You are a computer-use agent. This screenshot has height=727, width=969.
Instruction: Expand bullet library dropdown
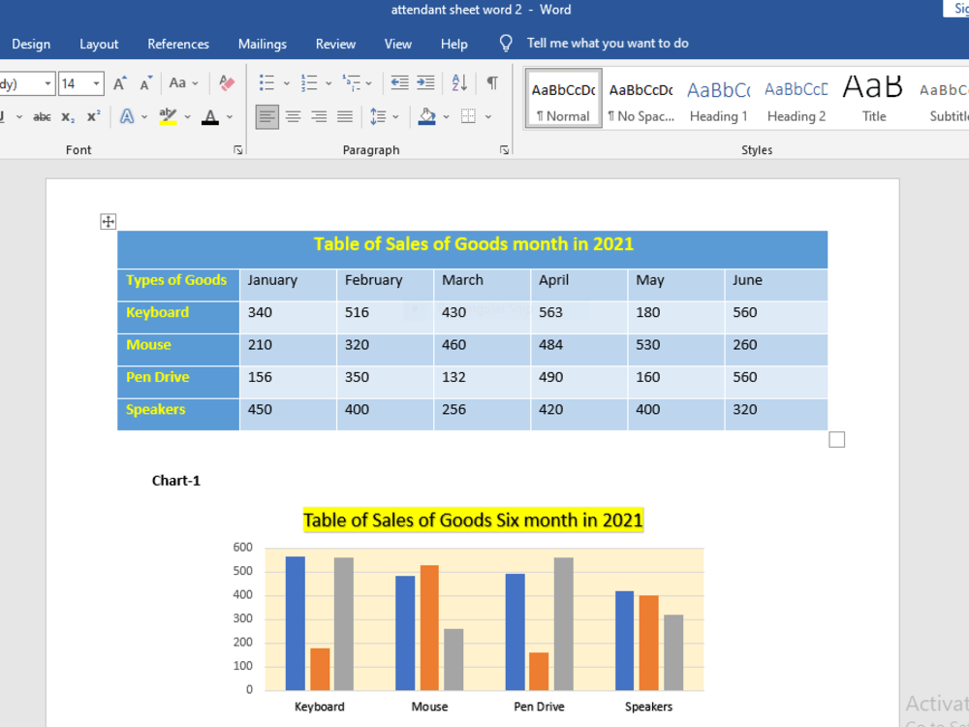point(286,83)
